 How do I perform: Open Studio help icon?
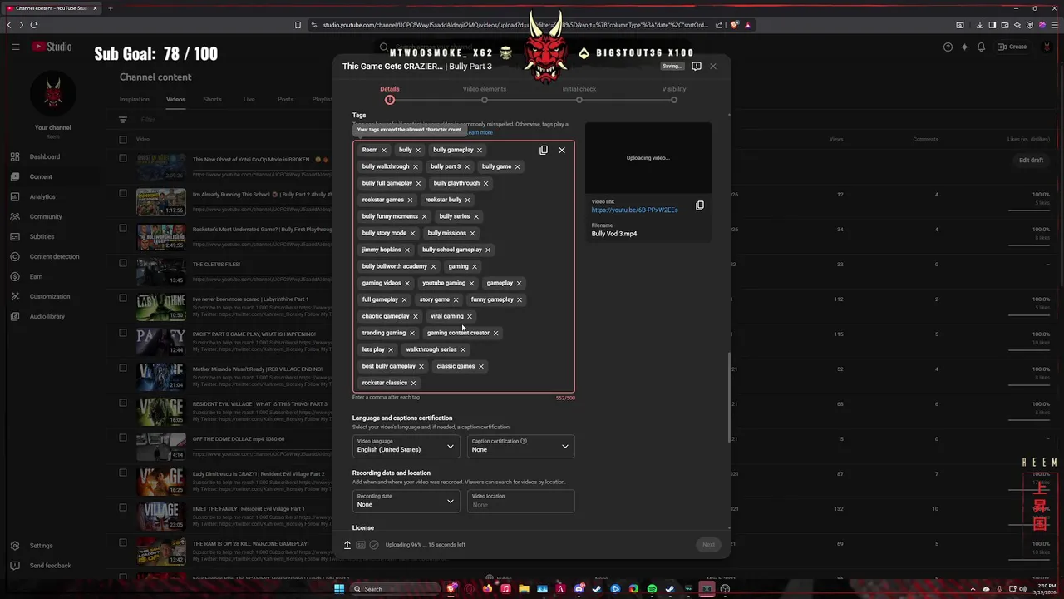948,47
